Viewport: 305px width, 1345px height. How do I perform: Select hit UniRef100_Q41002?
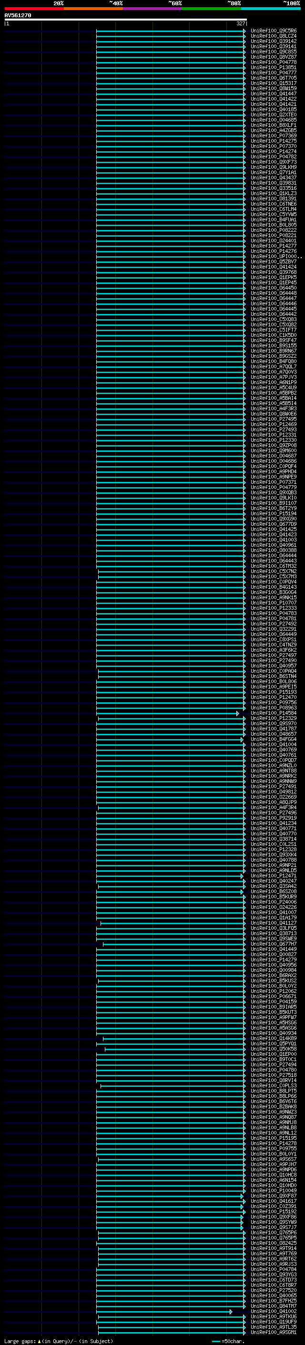point(273,1312)
